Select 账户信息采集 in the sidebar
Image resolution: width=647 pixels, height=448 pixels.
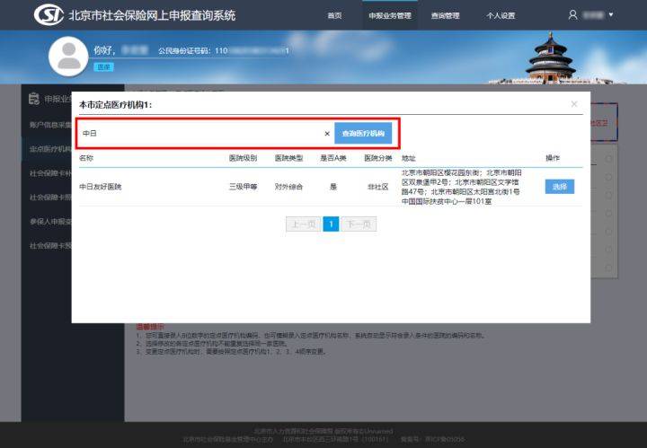click(x=50, y=125)
